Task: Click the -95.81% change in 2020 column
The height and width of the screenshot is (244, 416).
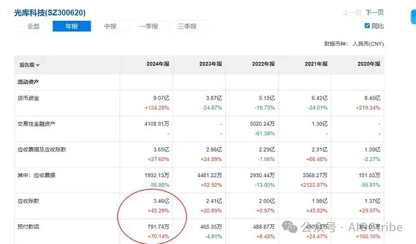Action: (370, 185)
